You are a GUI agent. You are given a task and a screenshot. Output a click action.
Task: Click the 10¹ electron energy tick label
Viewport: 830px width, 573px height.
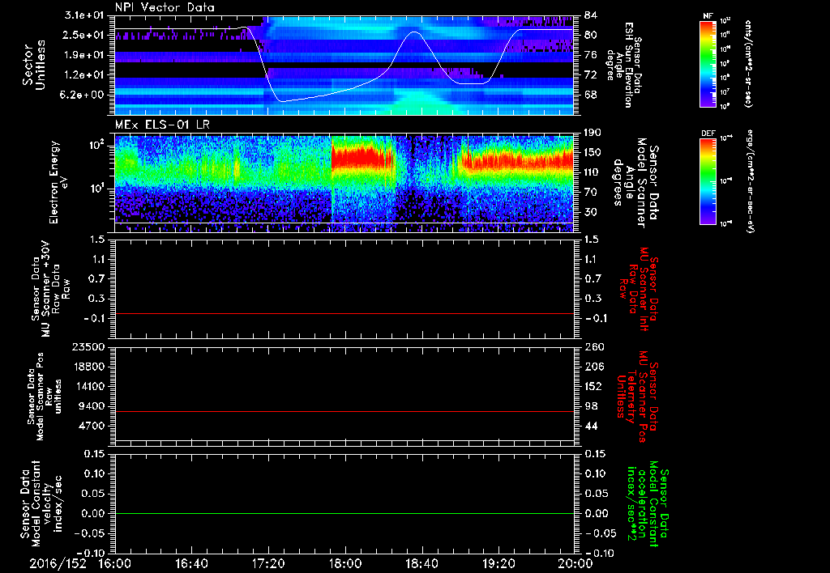(x=96, y=189)
